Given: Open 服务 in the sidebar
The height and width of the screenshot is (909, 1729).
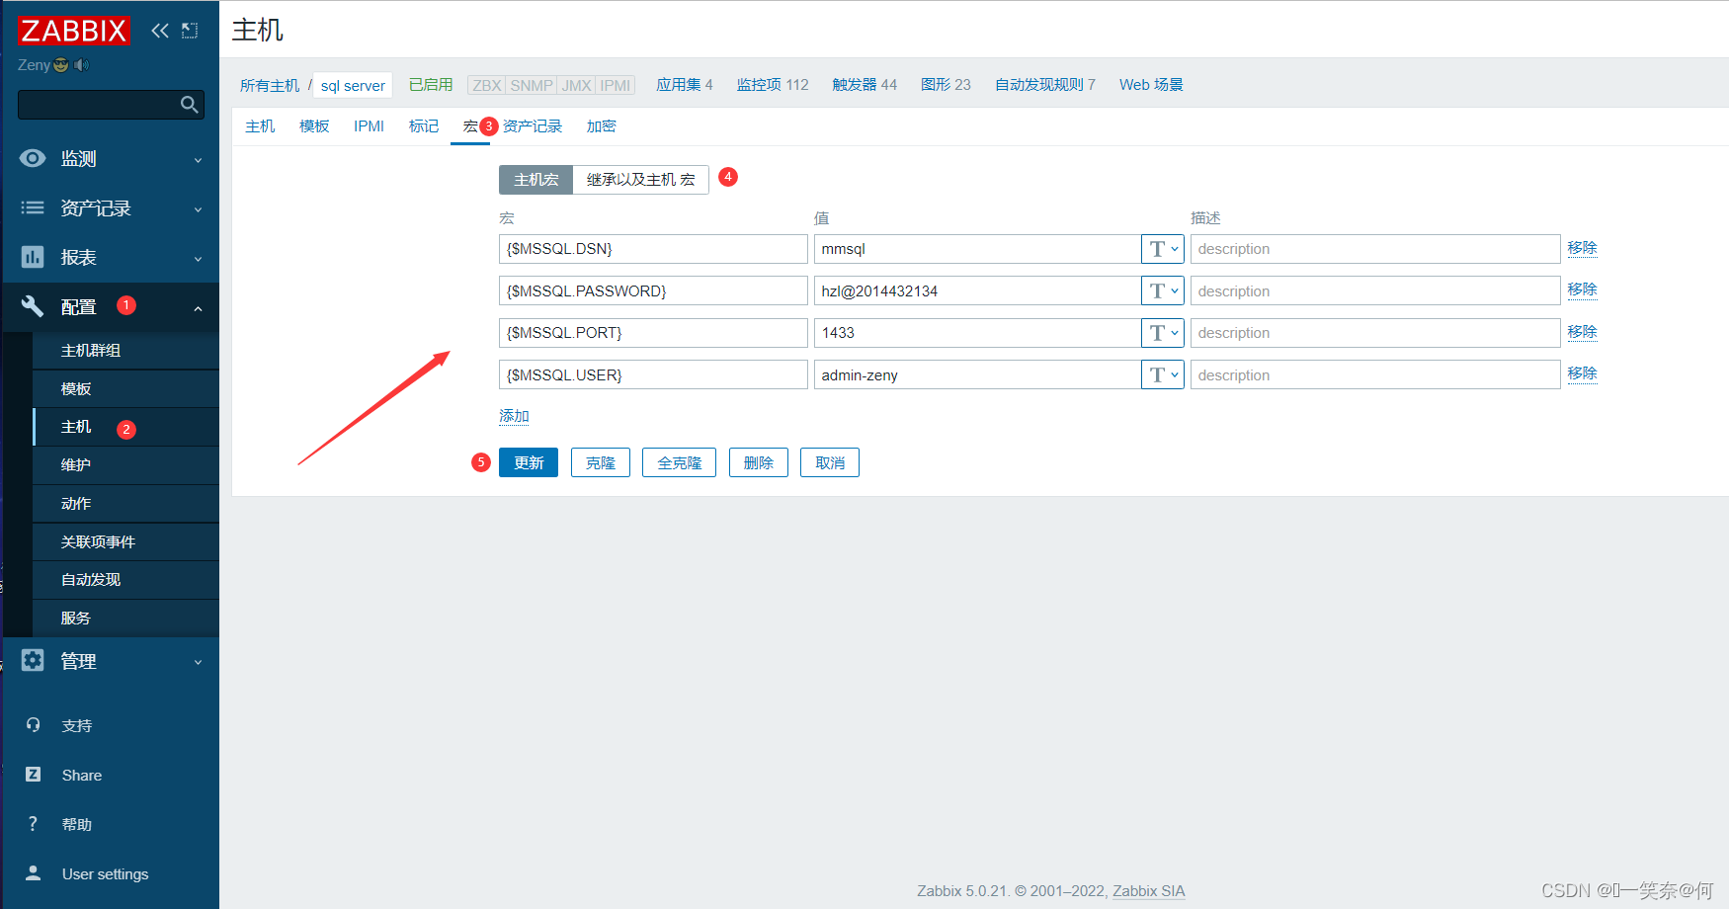Looking at the screenshot, I should point(125,619).
